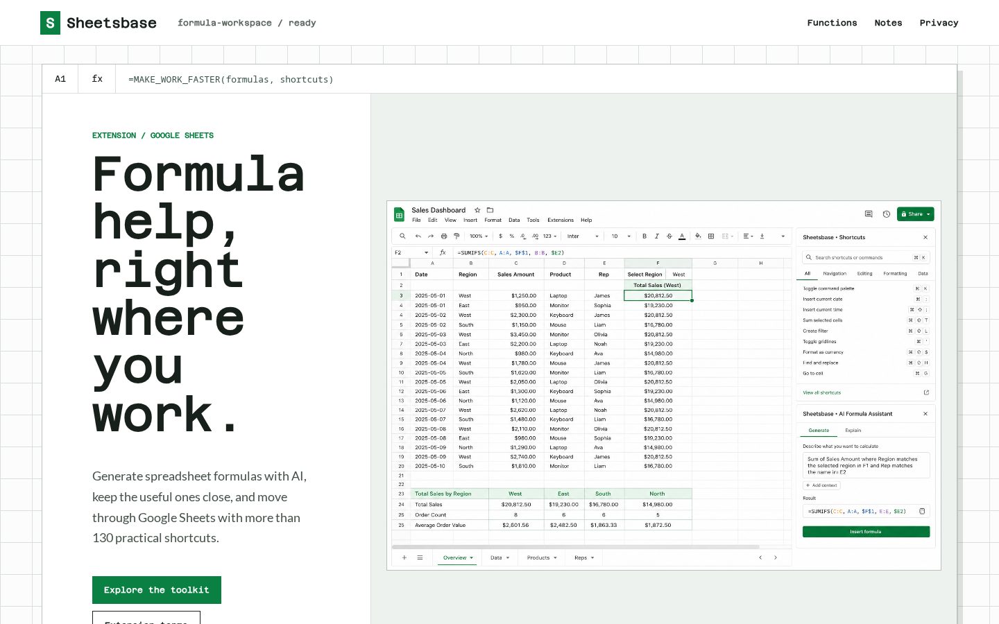Click the cell borders icon

[711, 236]
